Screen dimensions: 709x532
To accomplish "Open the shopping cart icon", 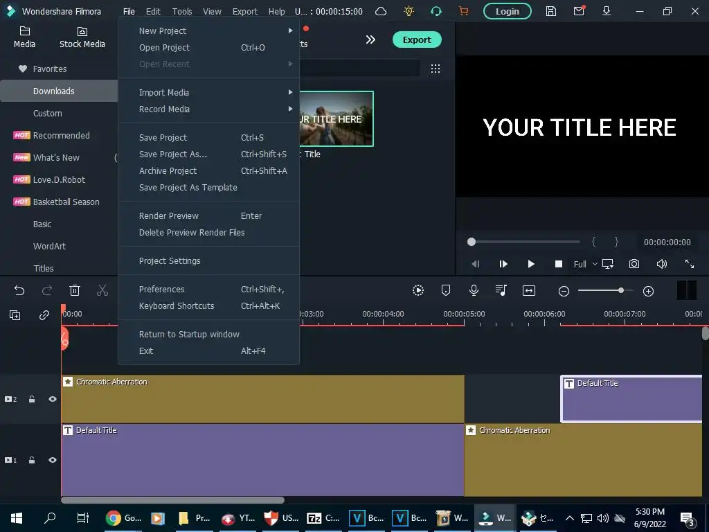I will tap(463, 11).
